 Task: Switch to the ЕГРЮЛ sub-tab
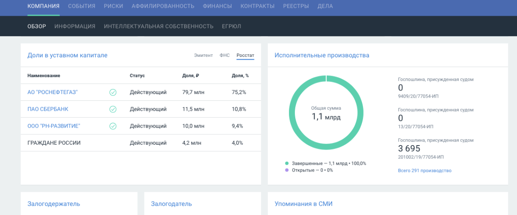[232, 26]
